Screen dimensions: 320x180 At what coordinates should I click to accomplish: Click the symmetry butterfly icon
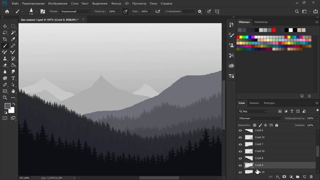pos(217,11)
